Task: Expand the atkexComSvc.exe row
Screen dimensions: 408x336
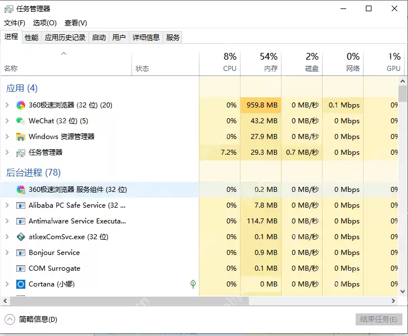Action: [7, 237]
